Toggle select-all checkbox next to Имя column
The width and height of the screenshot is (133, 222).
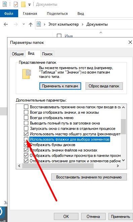point(59,35)
